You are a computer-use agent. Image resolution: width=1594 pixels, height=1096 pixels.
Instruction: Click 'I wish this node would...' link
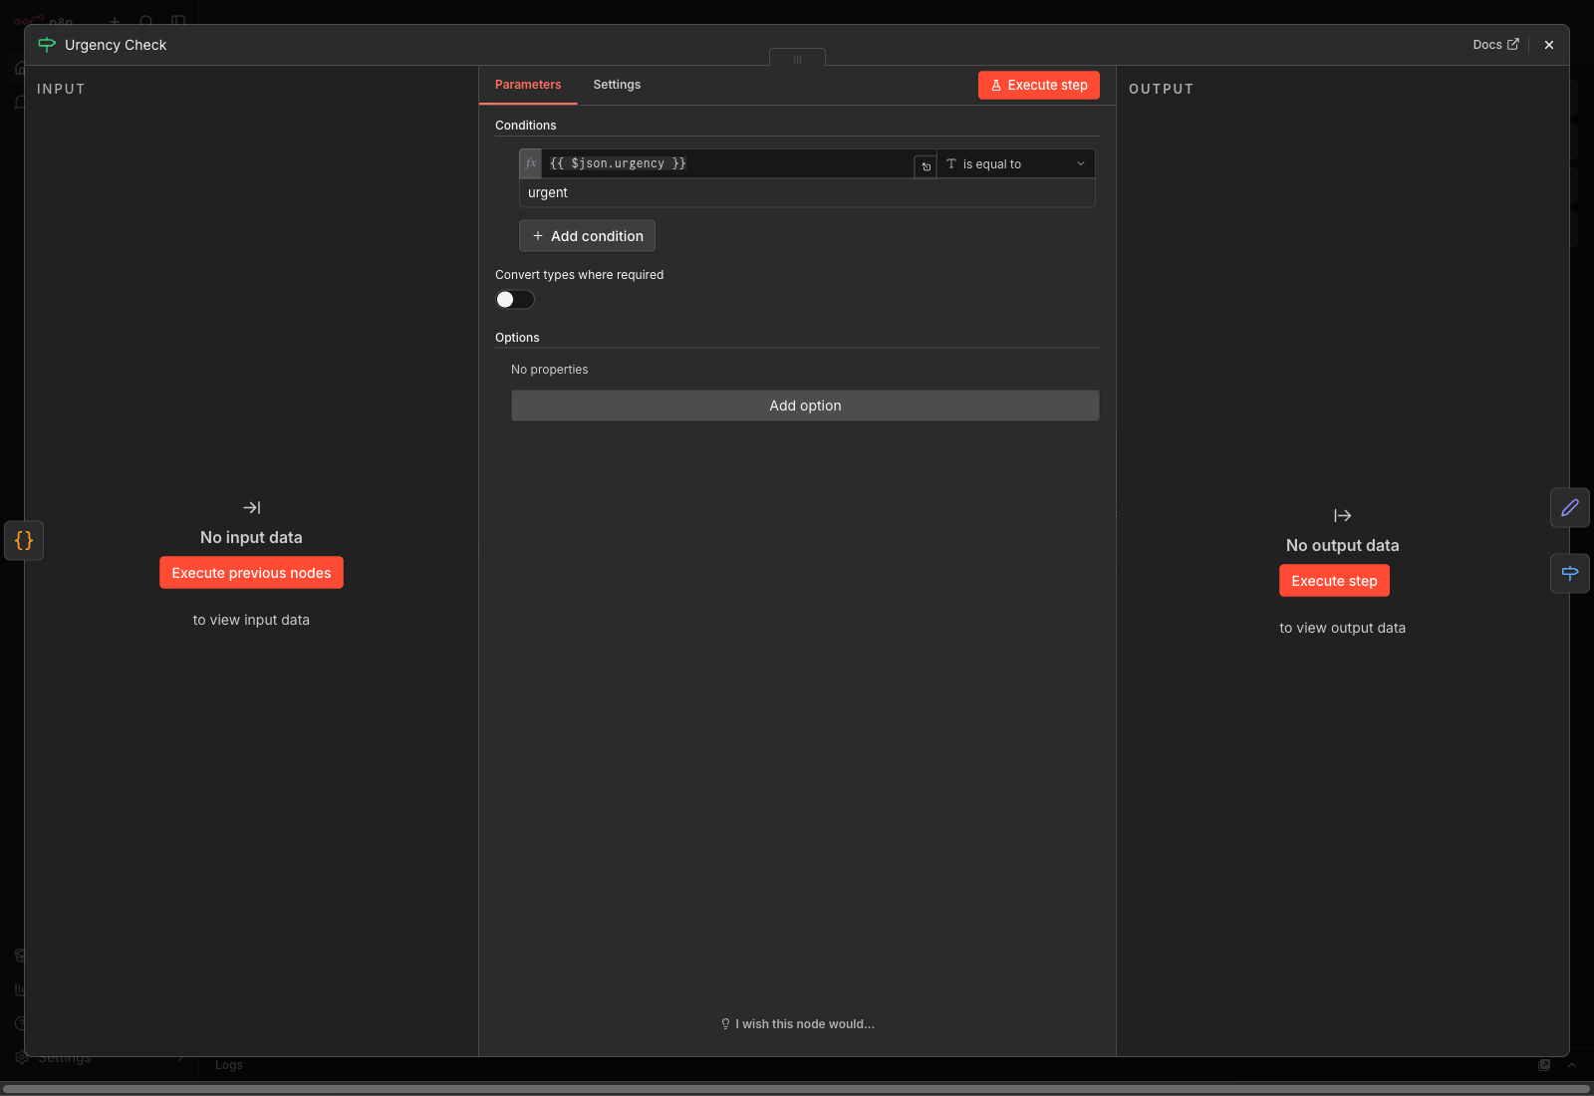point(798,1024)
